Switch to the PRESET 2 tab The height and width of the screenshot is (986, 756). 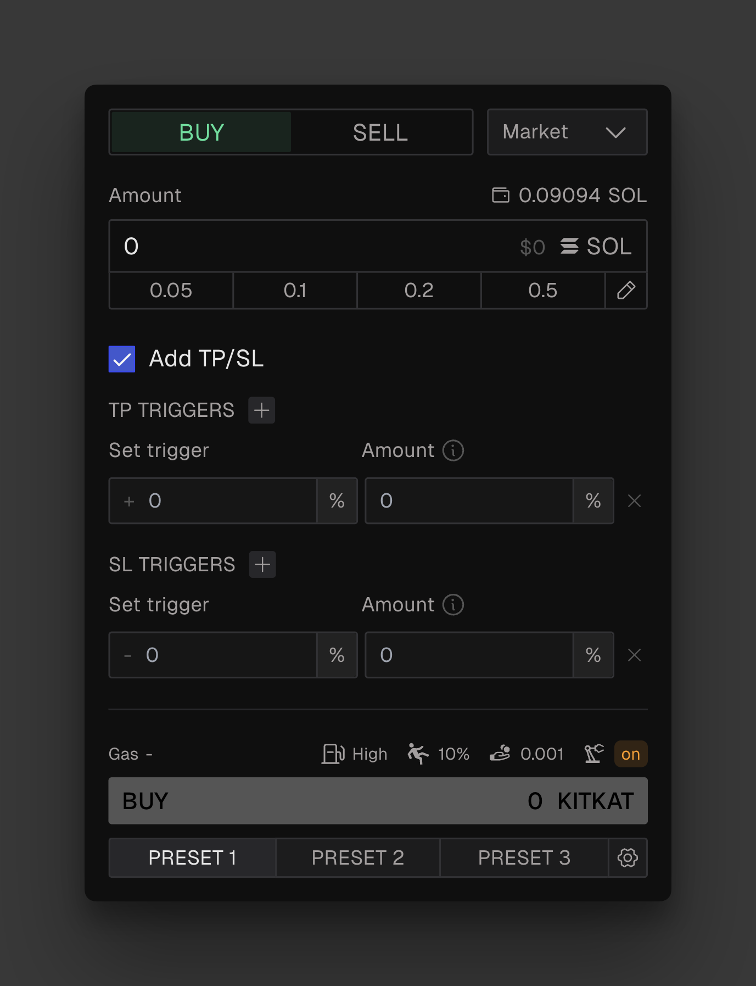pyautogui.click(x=358, y=858)
